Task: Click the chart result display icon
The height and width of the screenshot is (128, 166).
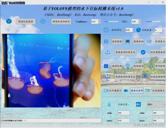Action: (x=149, y=42)
